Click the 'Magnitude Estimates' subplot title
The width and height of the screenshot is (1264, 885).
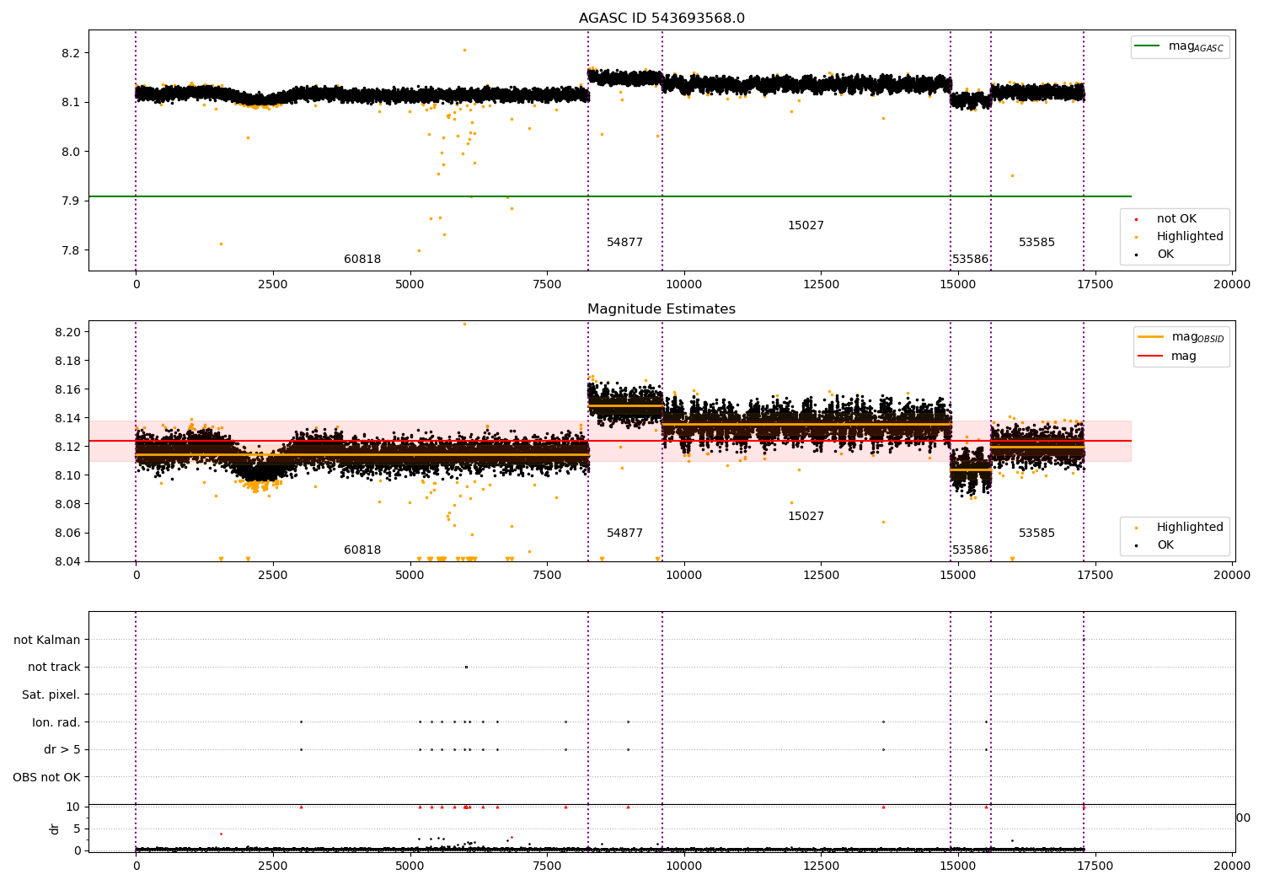(x=661, y=309)
